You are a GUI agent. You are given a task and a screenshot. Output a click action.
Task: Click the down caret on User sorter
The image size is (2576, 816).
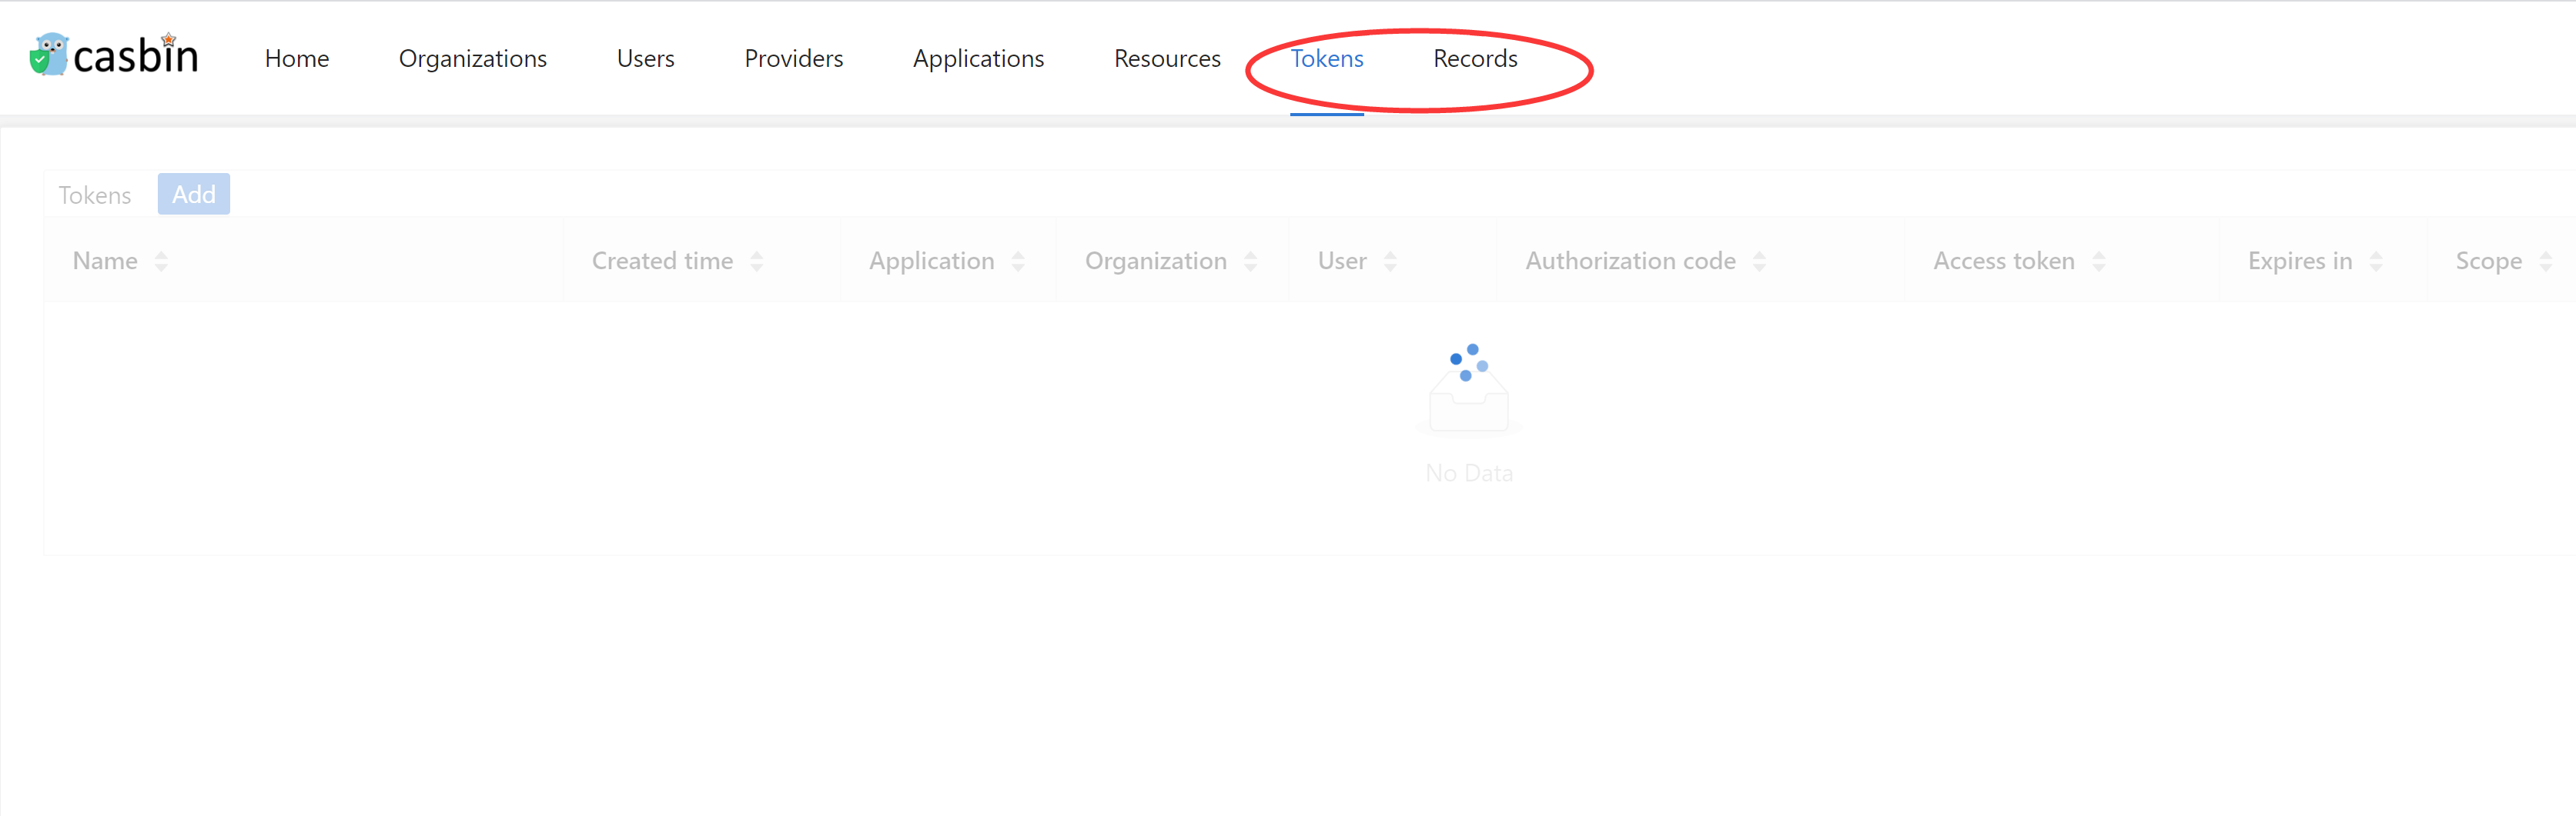pos(1390,267)
